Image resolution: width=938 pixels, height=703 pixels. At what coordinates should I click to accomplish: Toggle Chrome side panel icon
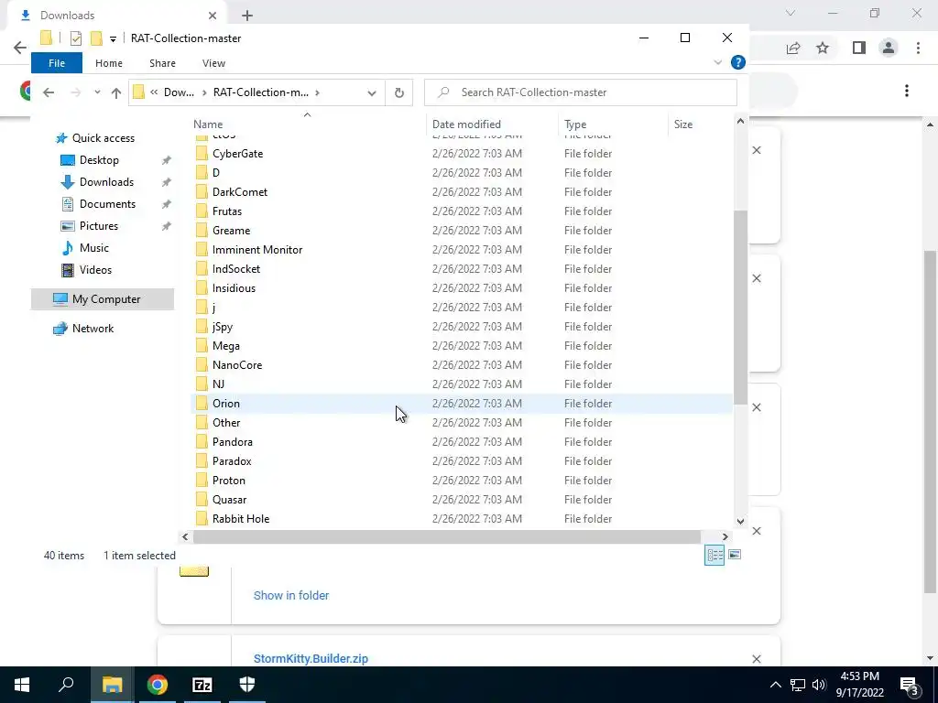(859, 48)
